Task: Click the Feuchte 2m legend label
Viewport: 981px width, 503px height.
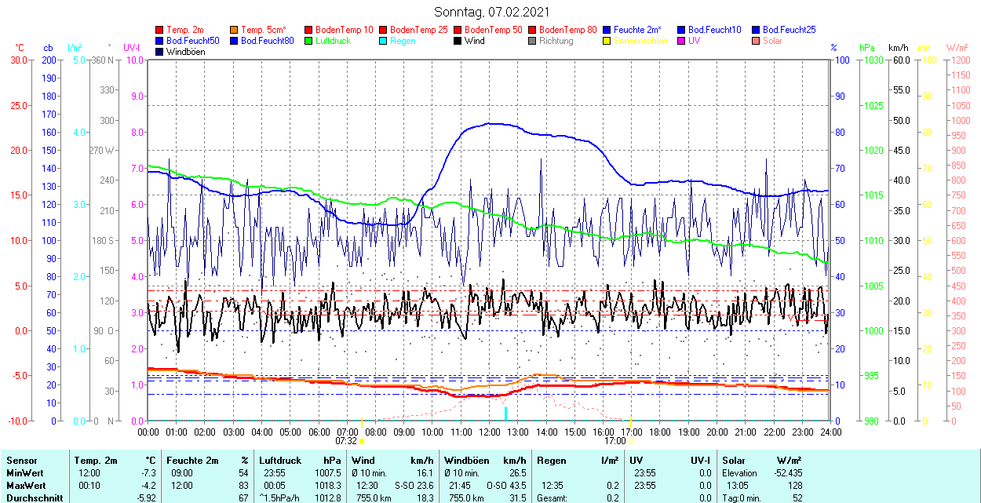Action: (637, 30)
